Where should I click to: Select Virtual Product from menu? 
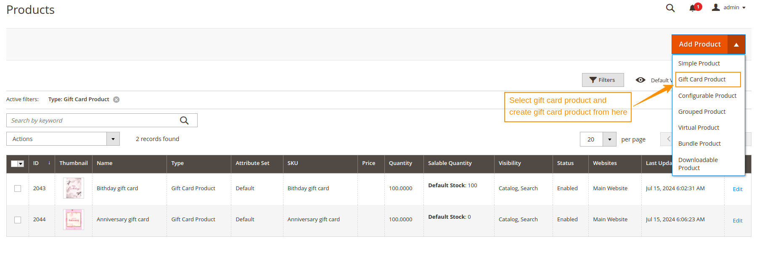(698, 128)
